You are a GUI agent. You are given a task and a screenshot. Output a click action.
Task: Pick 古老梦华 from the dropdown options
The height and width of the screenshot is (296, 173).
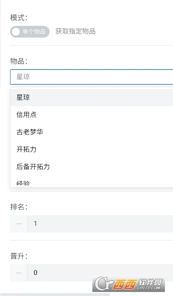coord(92,132)
